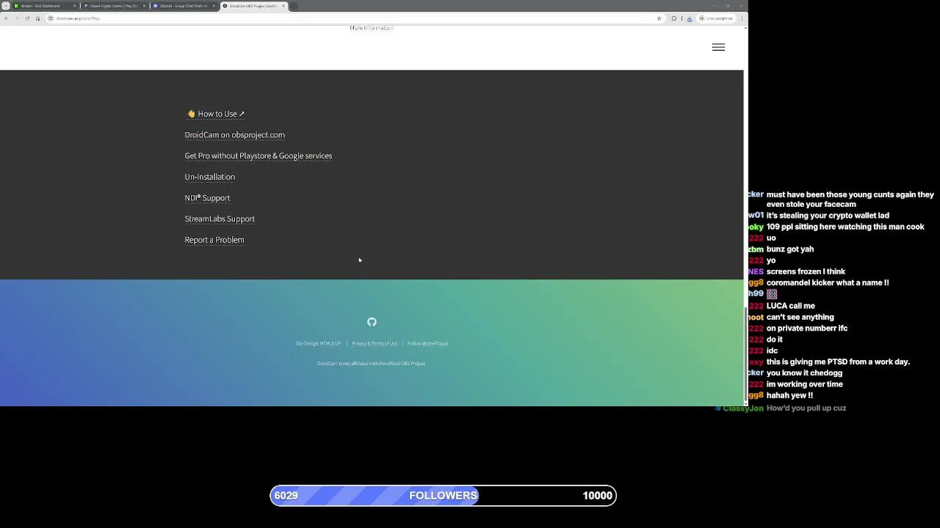This screenshot has width=940, height=528.
Task: Open Privacy & Terms of Use link
Action: [x=375, y=343]
